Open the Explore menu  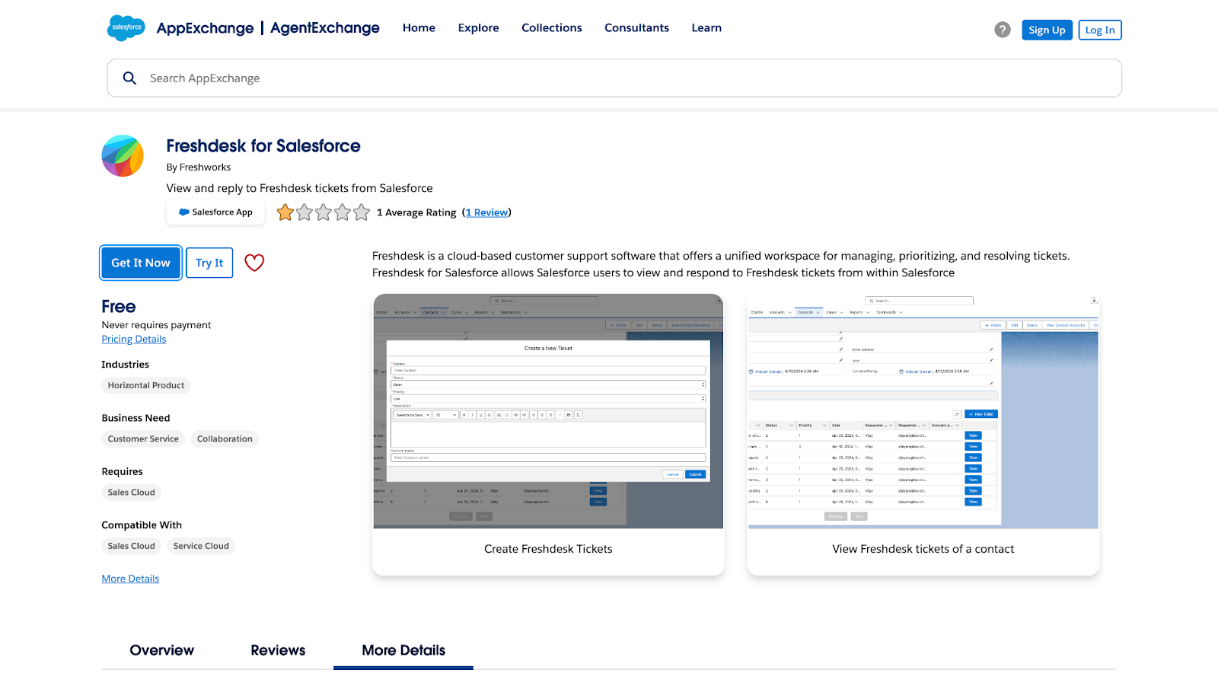[x=478, y=28]
